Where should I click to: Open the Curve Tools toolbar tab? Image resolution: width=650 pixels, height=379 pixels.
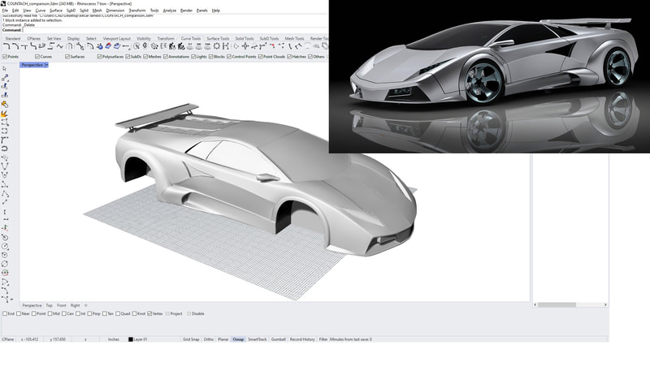pos(191,38)
